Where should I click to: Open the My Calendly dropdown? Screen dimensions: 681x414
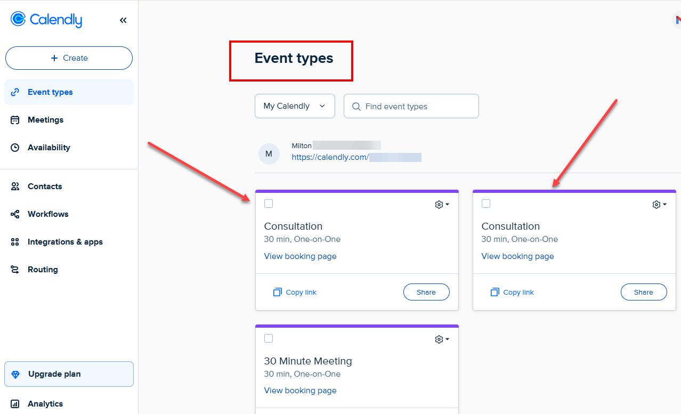(x=295, y=106)
